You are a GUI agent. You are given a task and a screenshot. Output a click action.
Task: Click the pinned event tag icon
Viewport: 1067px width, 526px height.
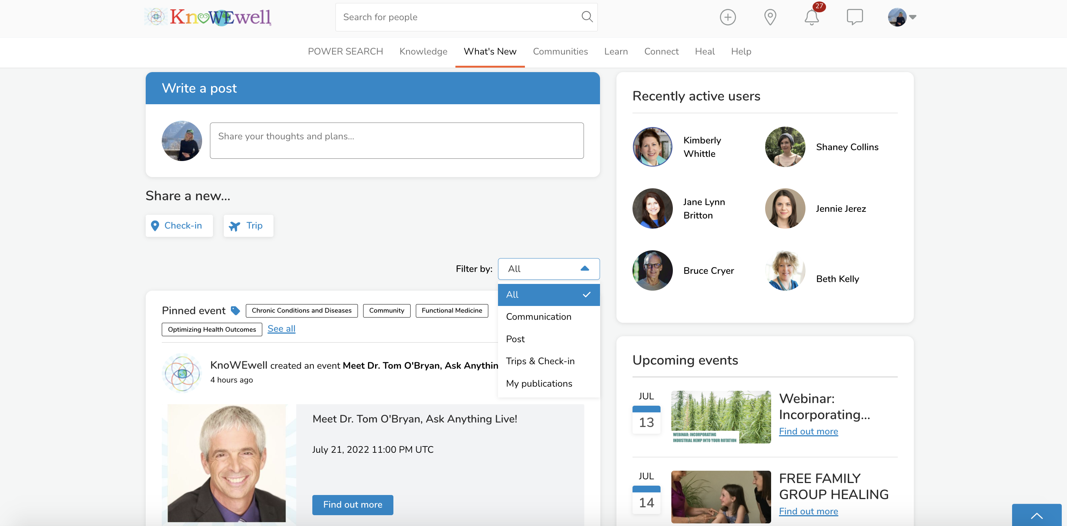[x=235, y=310]
